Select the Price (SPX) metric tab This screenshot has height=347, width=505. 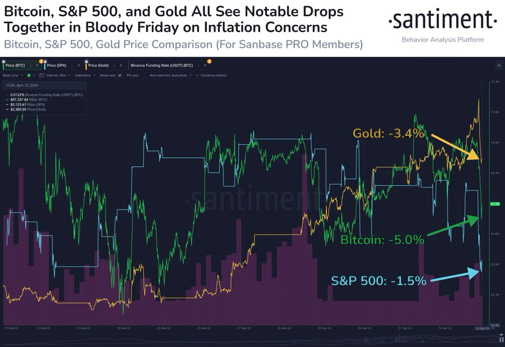(x=56, y=65)
